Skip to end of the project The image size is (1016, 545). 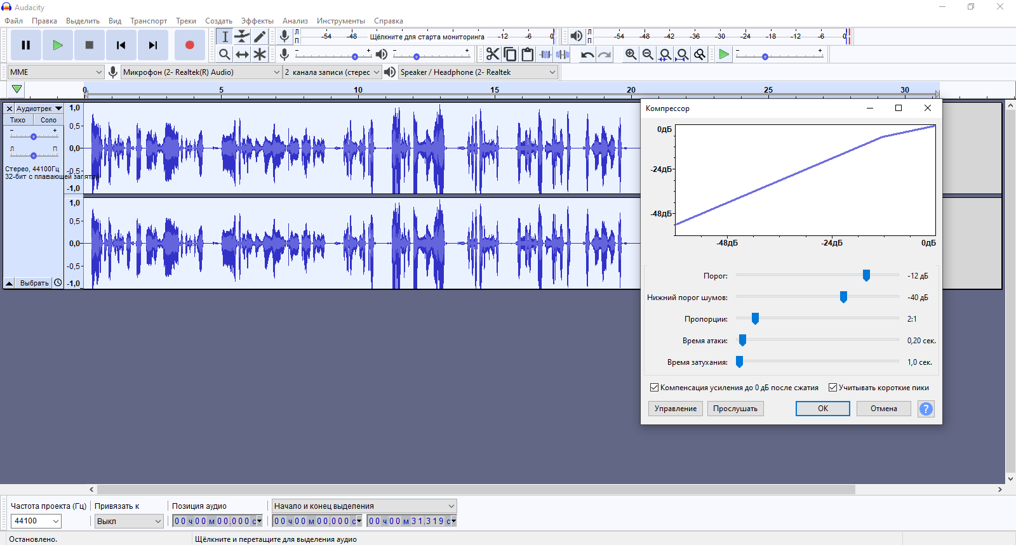153,45
